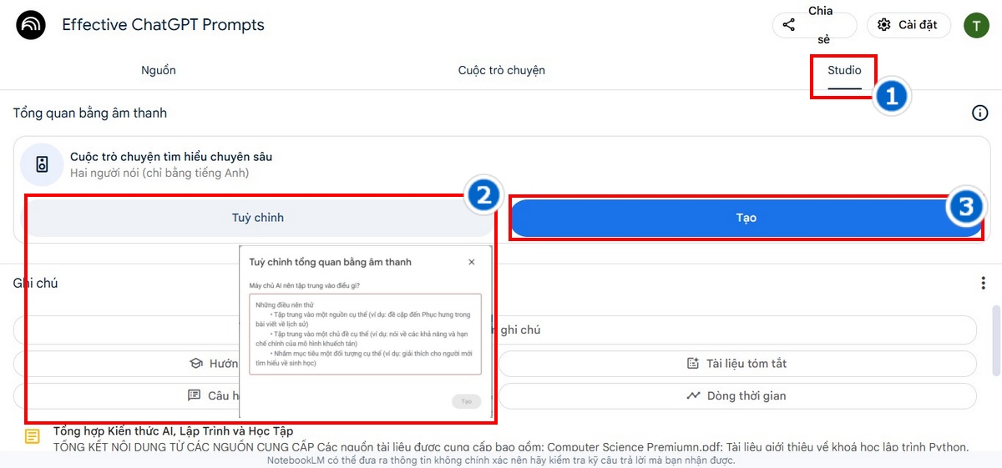This screenshot has height=468, width=1002.
Task: Generate a Dòng thời gian timeline
Action: click(x=736, y=395)
